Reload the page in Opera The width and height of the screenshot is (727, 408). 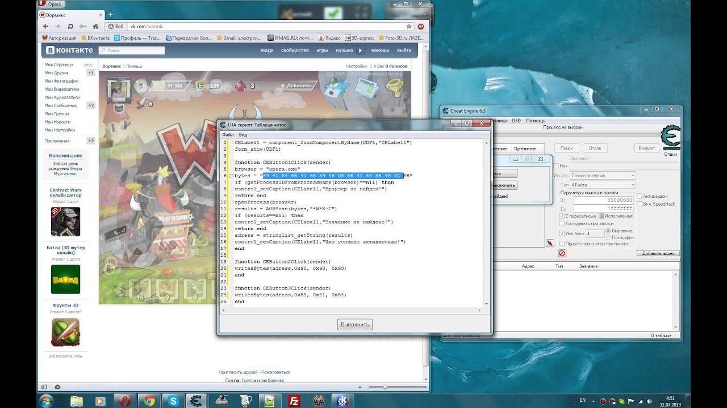70,26
